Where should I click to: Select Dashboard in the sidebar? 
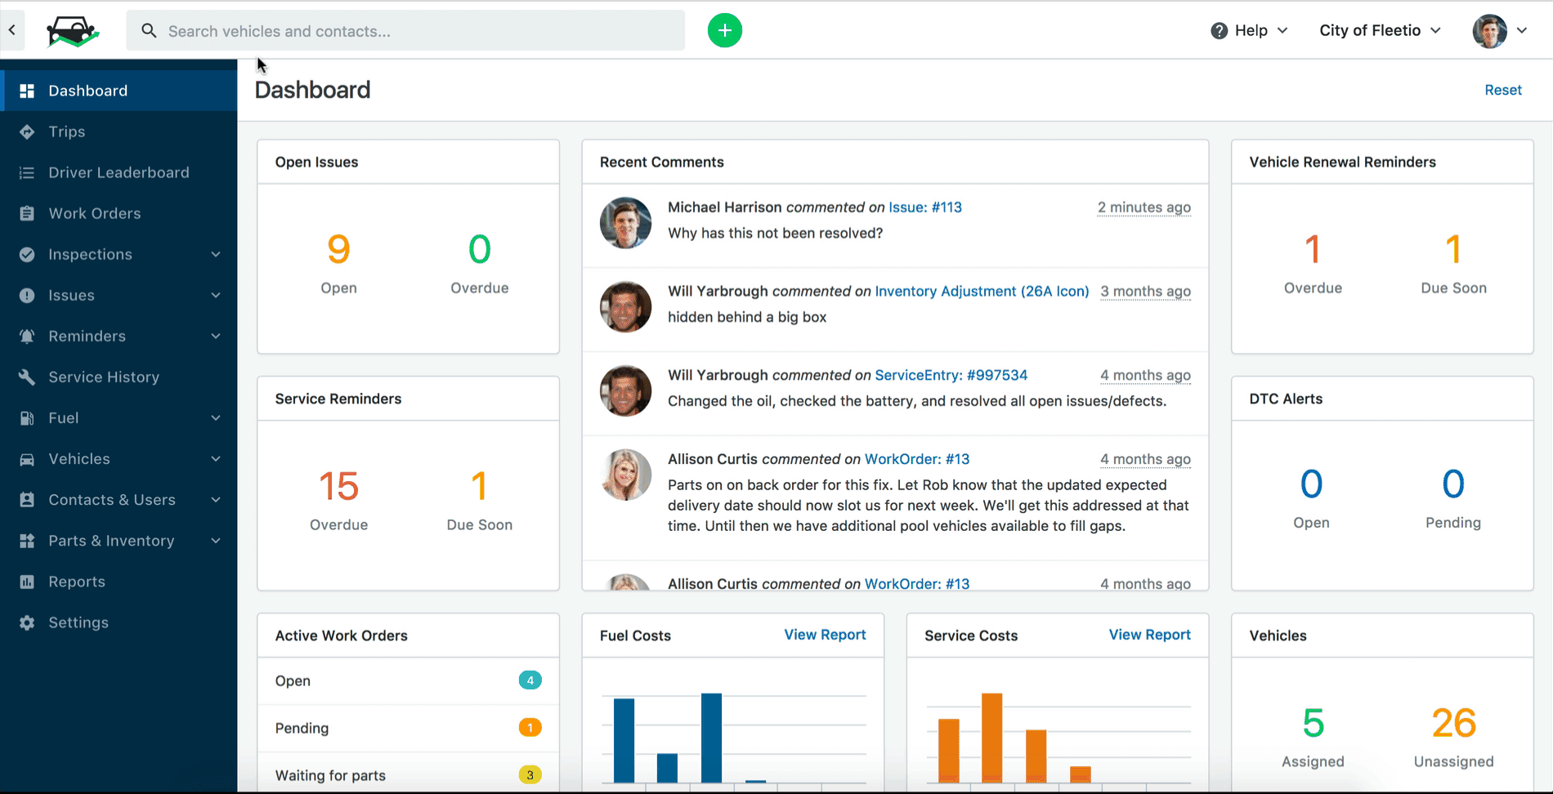point(119,91)
